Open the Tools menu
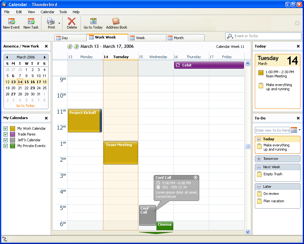The image size is (304, 244). tap(63, 12)
